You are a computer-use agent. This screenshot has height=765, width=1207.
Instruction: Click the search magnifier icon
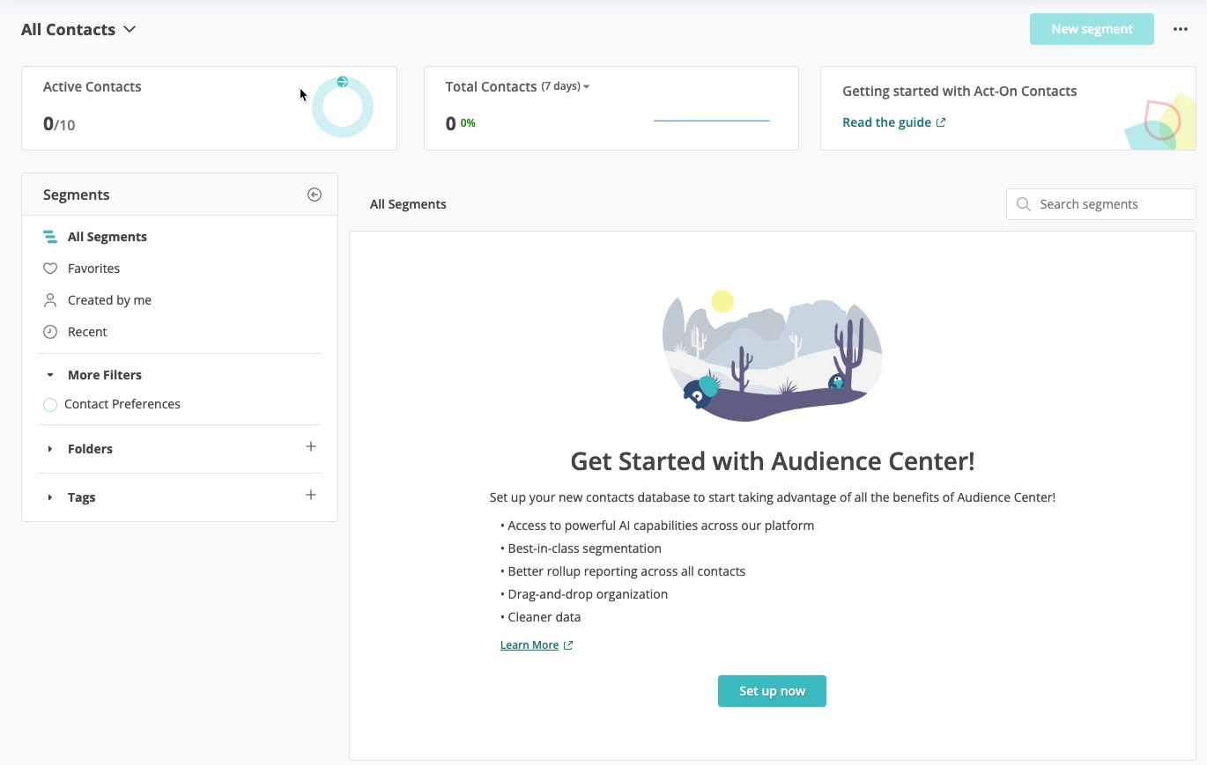1024,204
